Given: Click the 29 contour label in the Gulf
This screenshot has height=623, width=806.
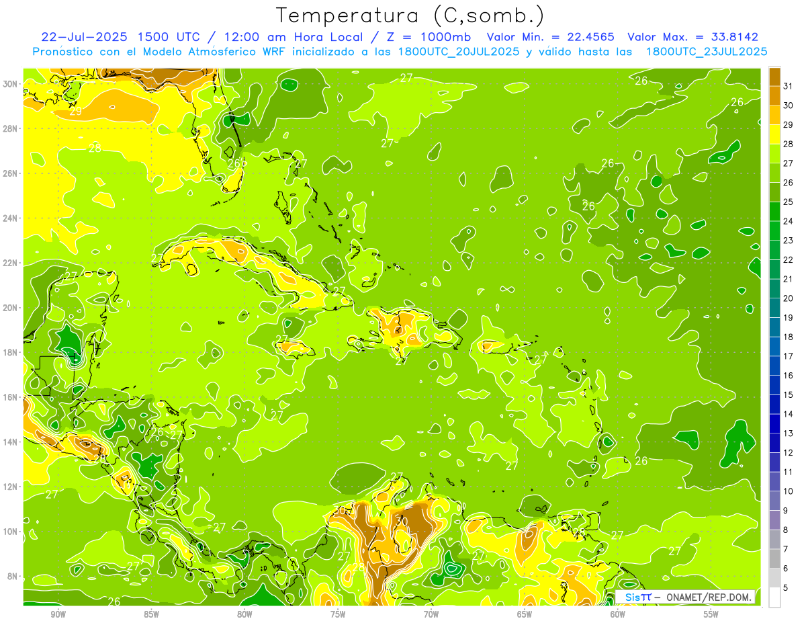Looking at the screenshot, I should coord(76,112).
